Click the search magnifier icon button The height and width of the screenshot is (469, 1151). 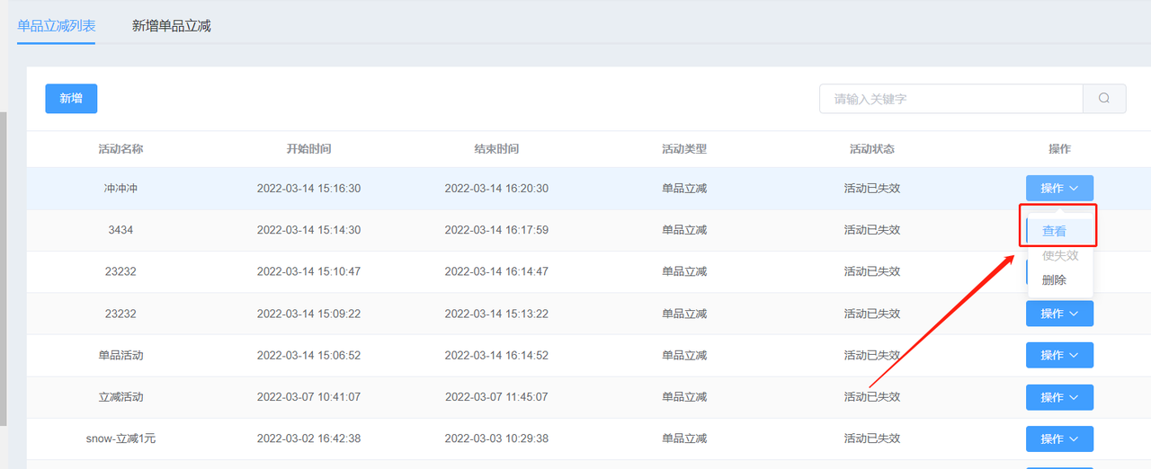pyautogui.click(x=1104, y=99)
